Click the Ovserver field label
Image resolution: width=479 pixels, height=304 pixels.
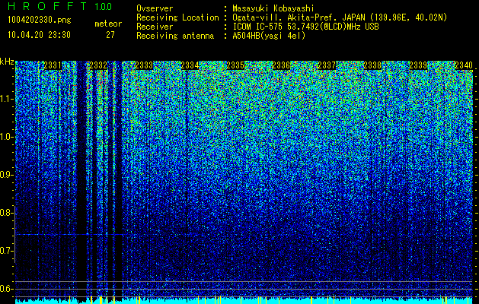coord(155,9)
